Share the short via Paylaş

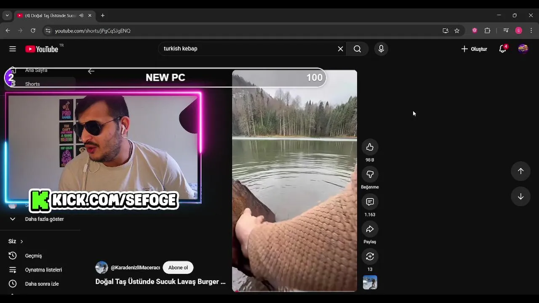tap(370, 229)
